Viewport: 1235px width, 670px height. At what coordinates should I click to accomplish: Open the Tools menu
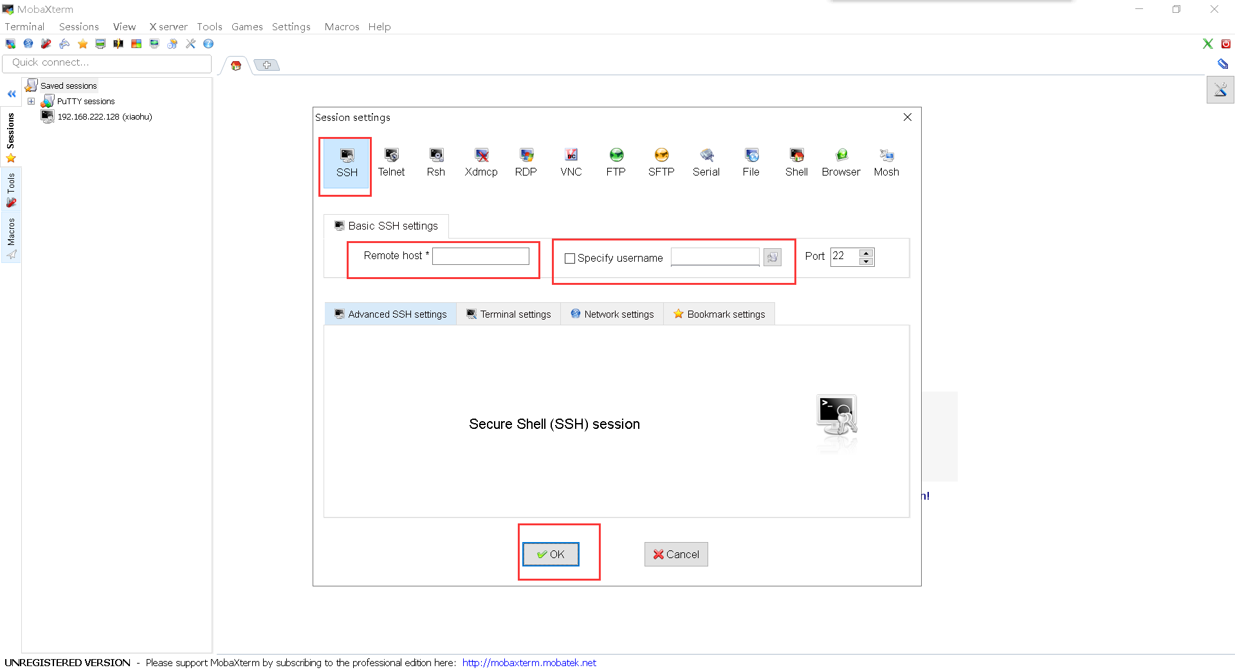pos(210,26)
